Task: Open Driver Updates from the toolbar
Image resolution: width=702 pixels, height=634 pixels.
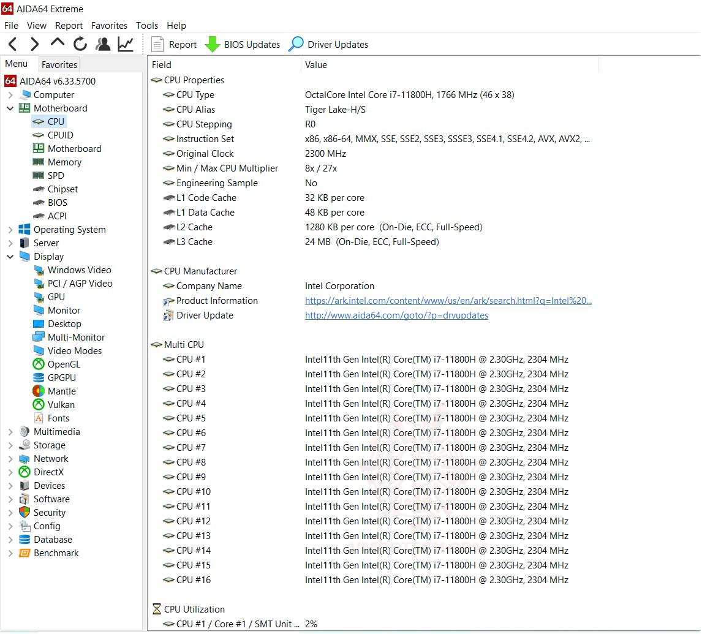Action: point(328,44)
